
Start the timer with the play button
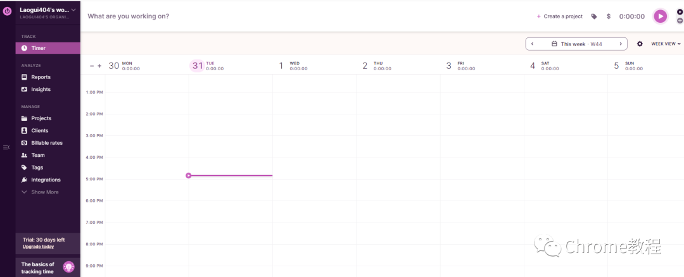point(661,16)
